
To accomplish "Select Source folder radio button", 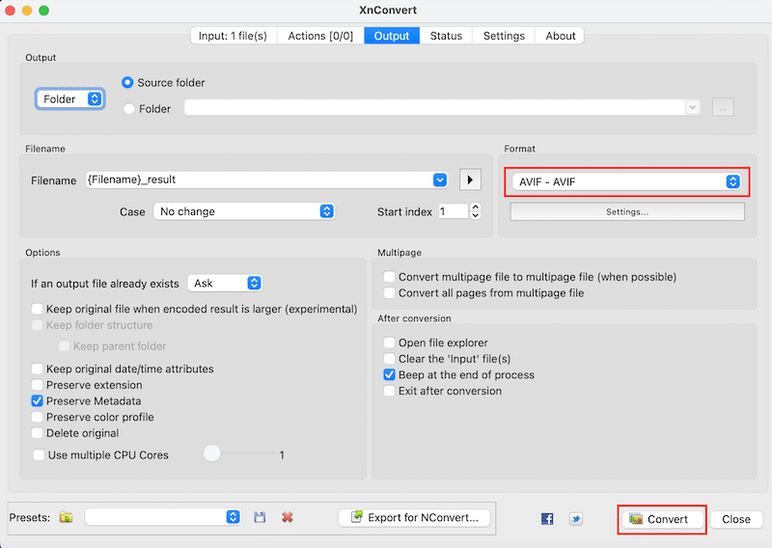I will (127, 82).
